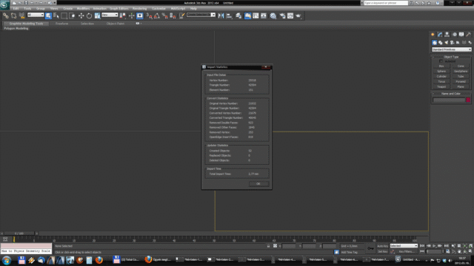Select the Shapes create category

point(441,43)
